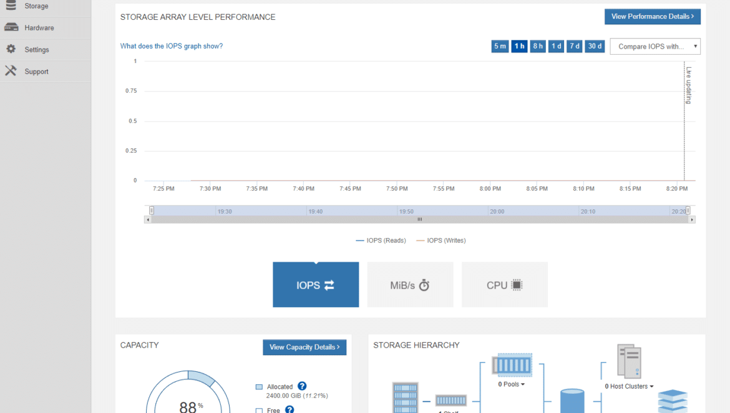Viewport: 730px width, 413px height.
Task: Click the Storage stack icon in sidebar
Action: click(x=11, y=5)
